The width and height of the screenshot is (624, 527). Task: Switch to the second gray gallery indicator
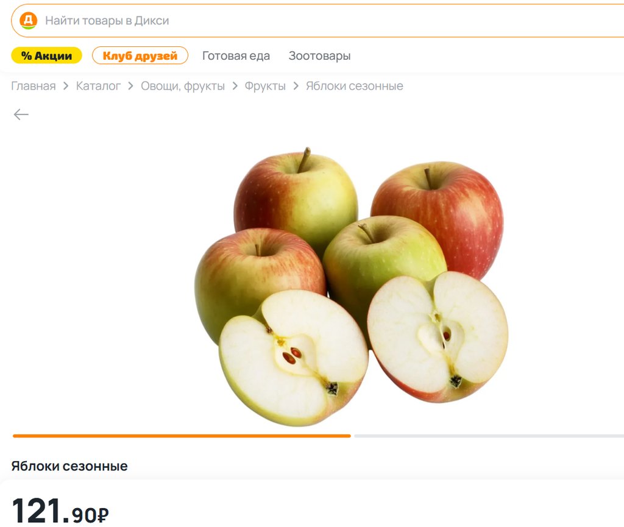tap(489, 436)
